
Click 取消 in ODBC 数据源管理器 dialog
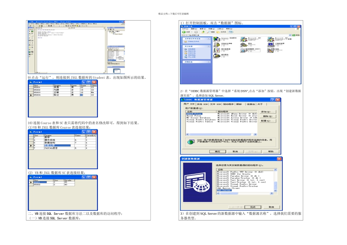point(235,152)
